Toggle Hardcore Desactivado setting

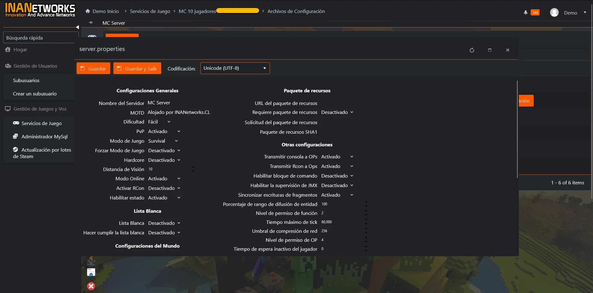click(164, 160)
